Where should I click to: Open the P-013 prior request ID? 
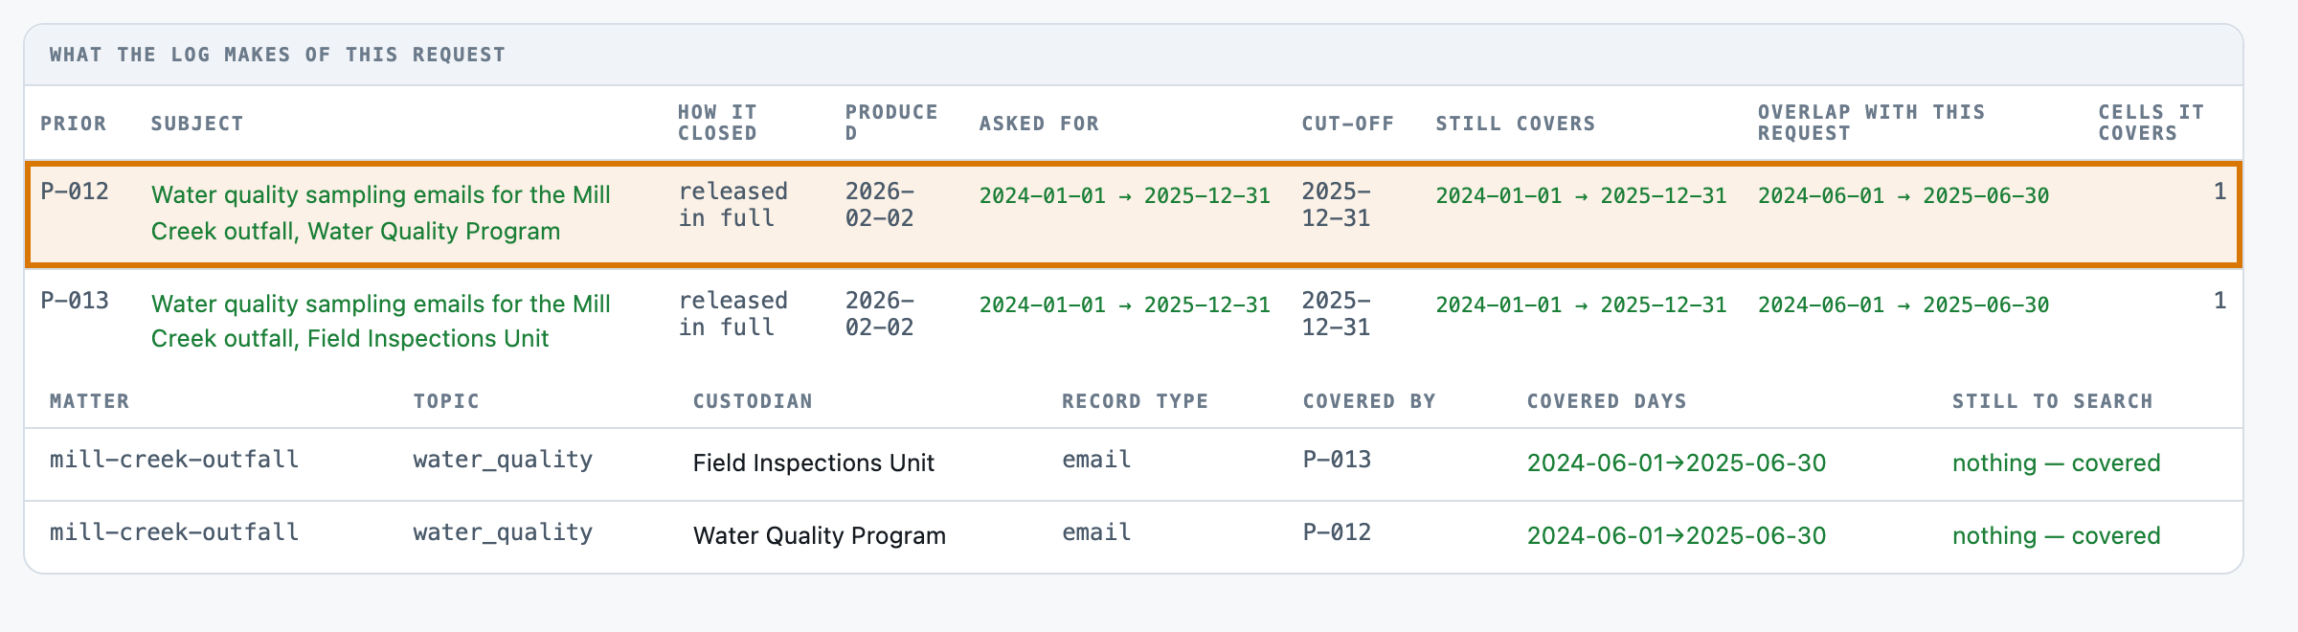point(75,301)
